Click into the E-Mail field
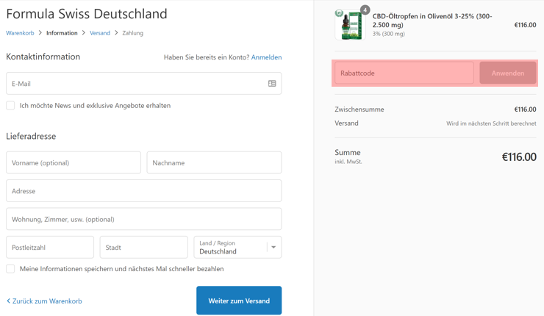The width and height of the screenshot is (544, 316). pos(136,84)
